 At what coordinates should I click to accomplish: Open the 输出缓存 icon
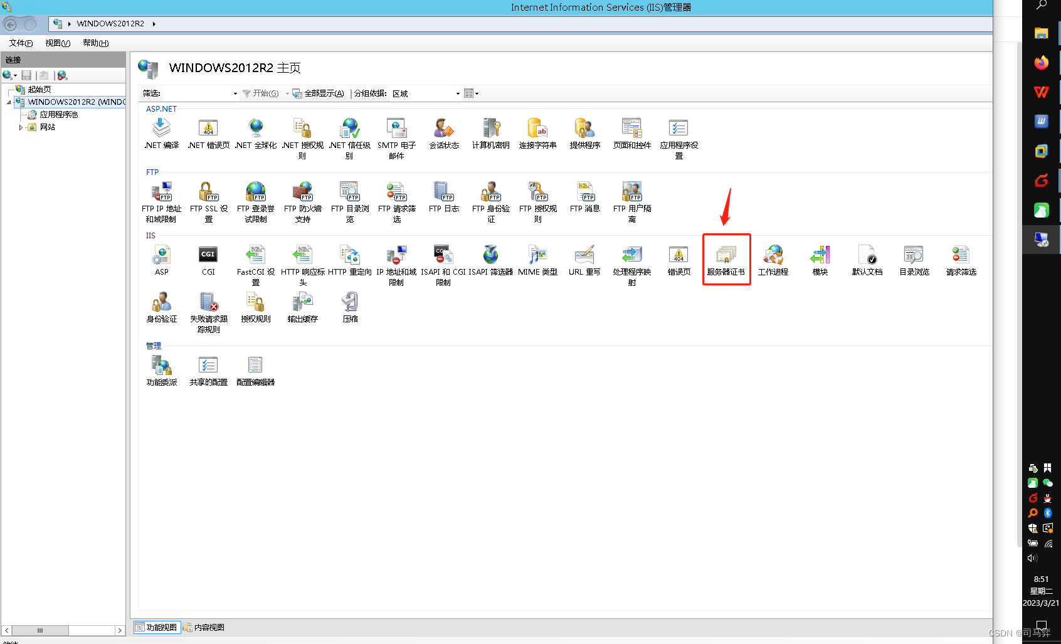click(303, 307)
